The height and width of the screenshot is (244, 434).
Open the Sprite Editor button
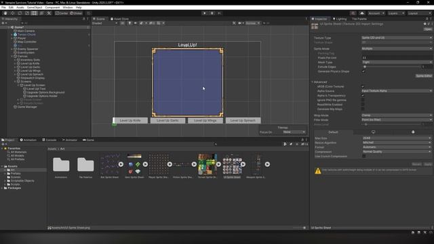click(423, 76)
